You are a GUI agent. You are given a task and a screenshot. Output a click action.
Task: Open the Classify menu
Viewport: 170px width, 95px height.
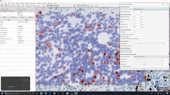point(44,3)
